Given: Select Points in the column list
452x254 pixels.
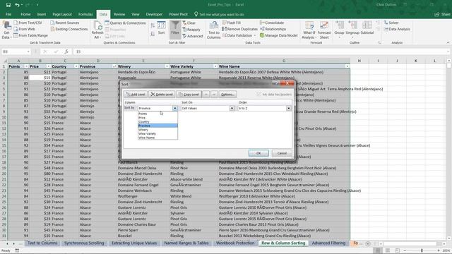Looking at the screenshot, I should point(157,114).
